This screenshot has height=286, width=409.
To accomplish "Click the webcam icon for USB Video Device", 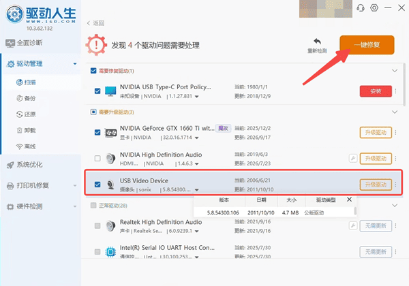I will (110, 185).
